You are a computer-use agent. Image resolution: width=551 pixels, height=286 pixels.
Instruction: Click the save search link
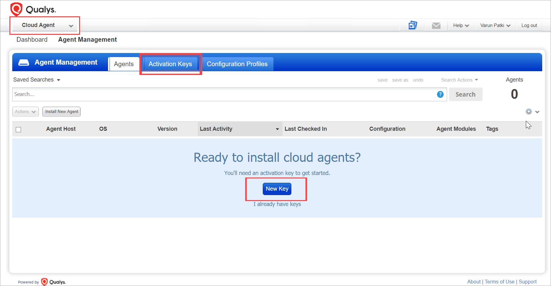coord(382,80)
